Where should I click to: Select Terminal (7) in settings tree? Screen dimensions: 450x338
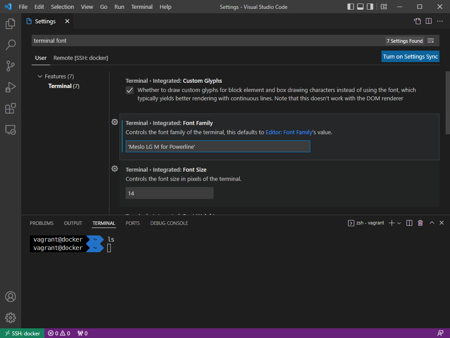click(x=64, y=86)
